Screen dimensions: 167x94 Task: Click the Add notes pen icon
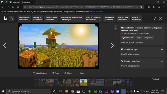154,7
